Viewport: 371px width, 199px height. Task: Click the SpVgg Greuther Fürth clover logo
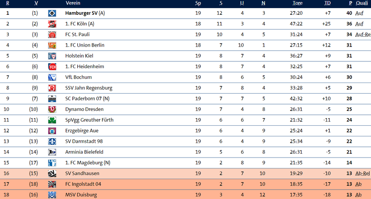click(x=52, y=120)
